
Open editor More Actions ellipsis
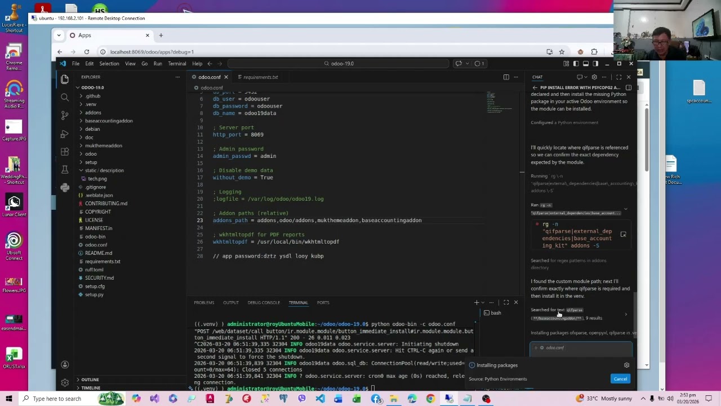point(515,77)
